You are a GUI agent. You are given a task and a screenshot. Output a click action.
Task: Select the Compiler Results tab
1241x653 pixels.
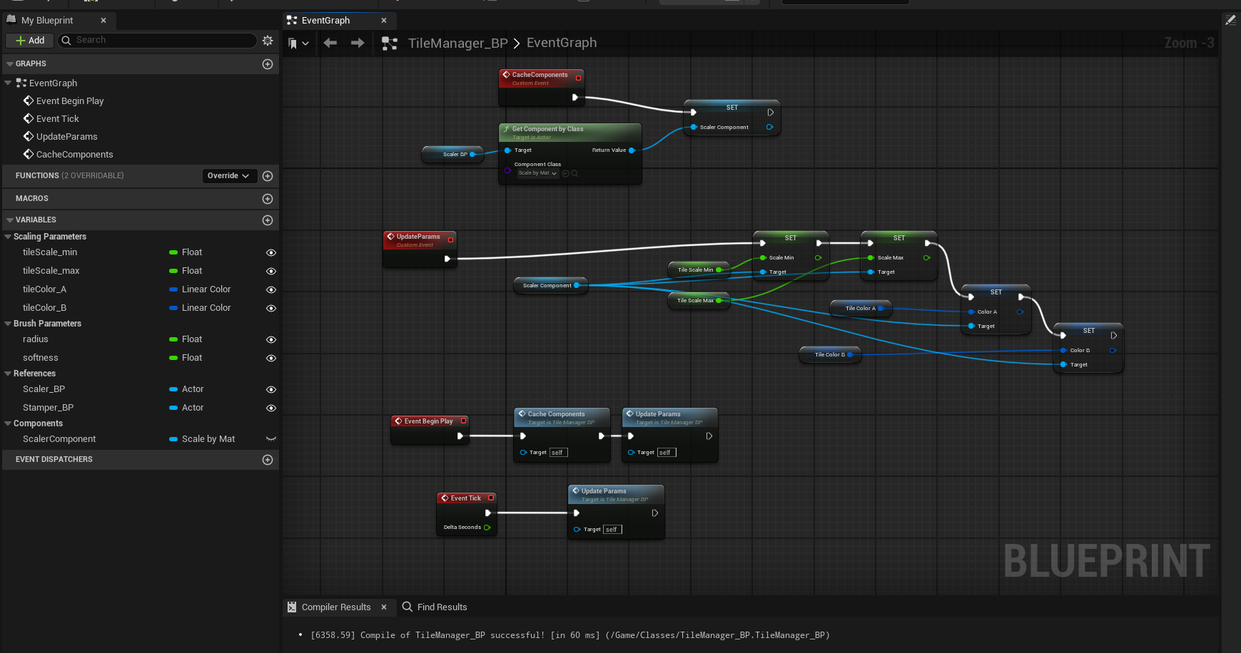coord(335,607)
